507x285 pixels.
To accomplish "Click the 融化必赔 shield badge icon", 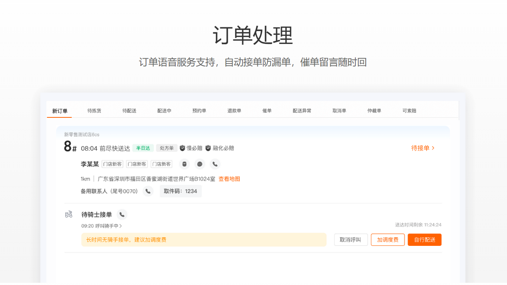I will (x=208, y=148).
